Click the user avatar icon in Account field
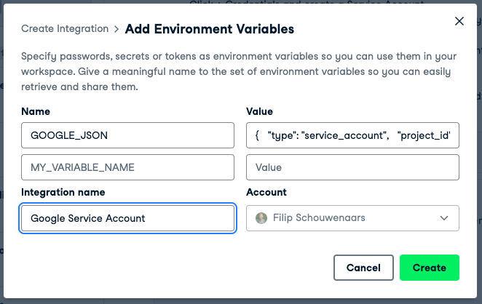The width and height of the screenshot is (482, 304). point(262,218)
